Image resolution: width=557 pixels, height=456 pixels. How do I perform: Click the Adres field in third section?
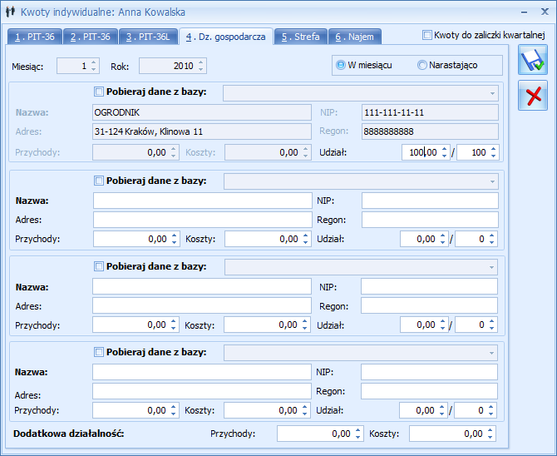202,305
